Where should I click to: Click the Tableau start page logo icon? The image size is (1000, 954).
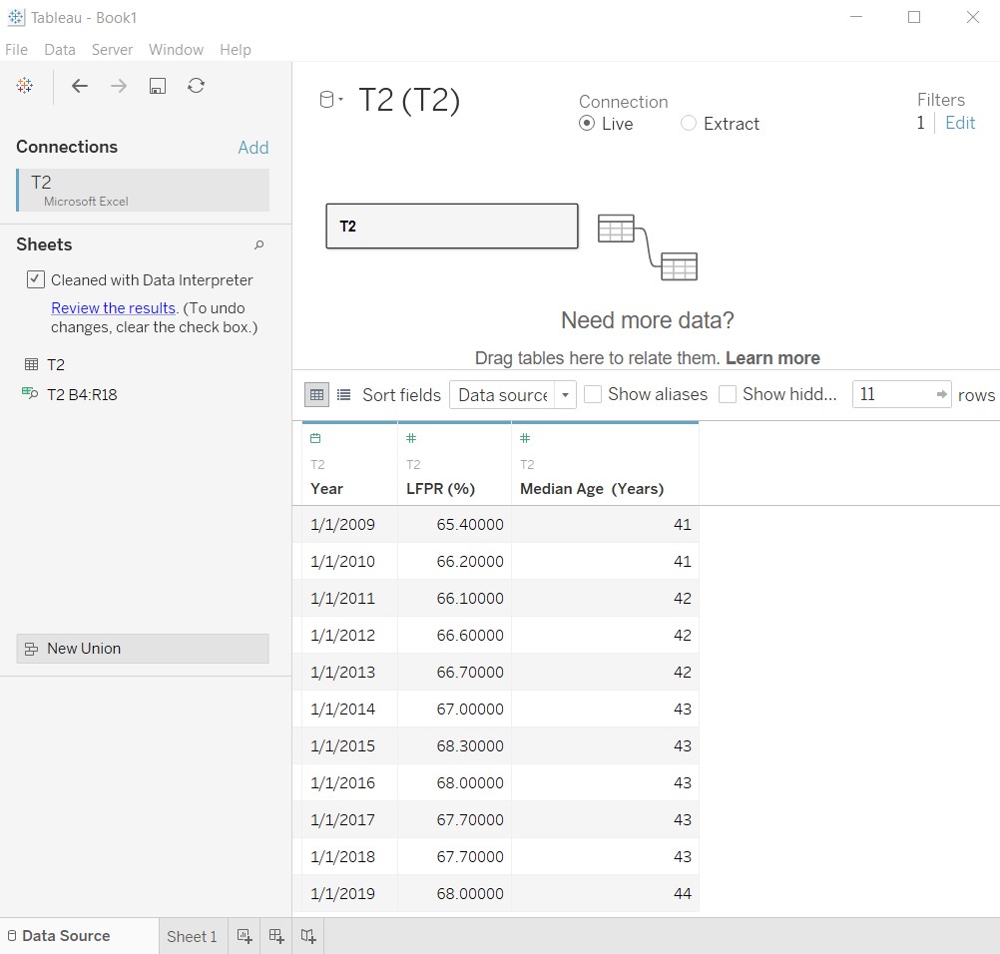(25, 86)
